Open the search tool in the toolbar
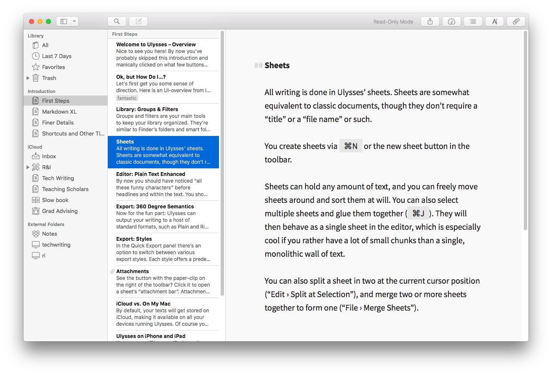Viewport: 552px width, 375px height. [x=116, y=21]
